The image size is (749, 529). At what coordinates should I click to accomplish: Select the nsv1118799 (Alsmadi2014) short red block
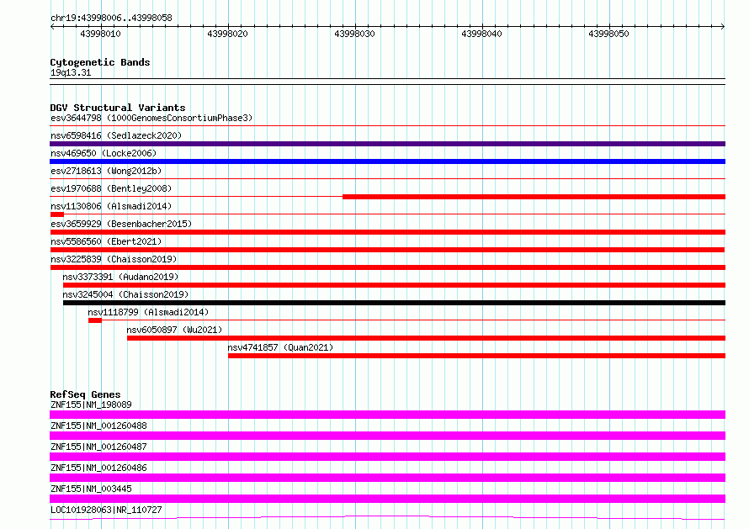pyautogui.click(x=94, y=320)
